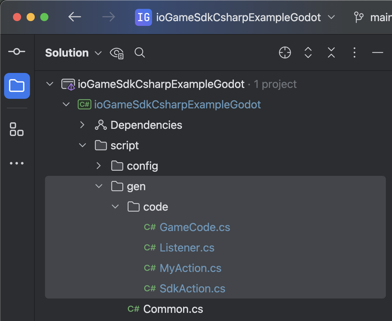Collapse the gen folder
392x321 pixels.
tap(99, 186)
